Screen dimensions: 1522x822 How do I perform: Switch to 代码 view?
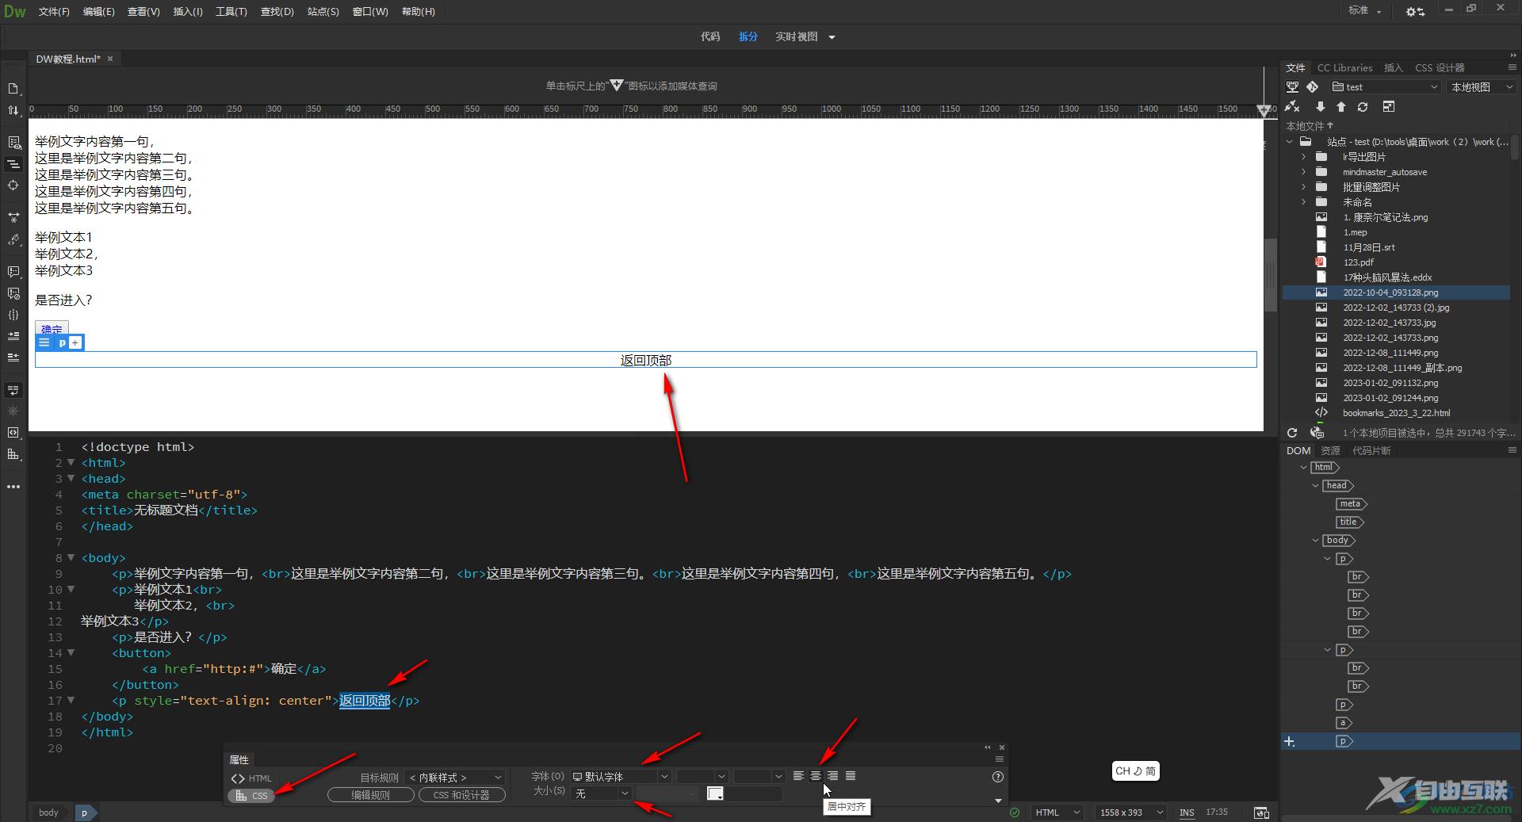(x=710, y=36)
